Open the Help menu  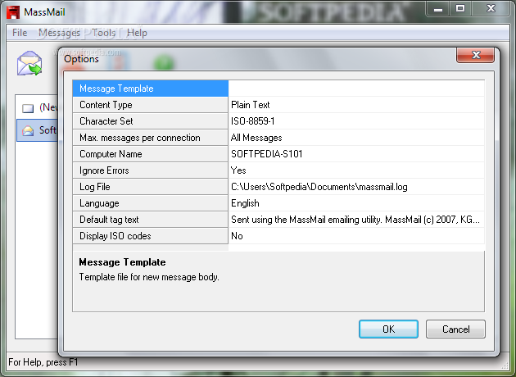137,33
